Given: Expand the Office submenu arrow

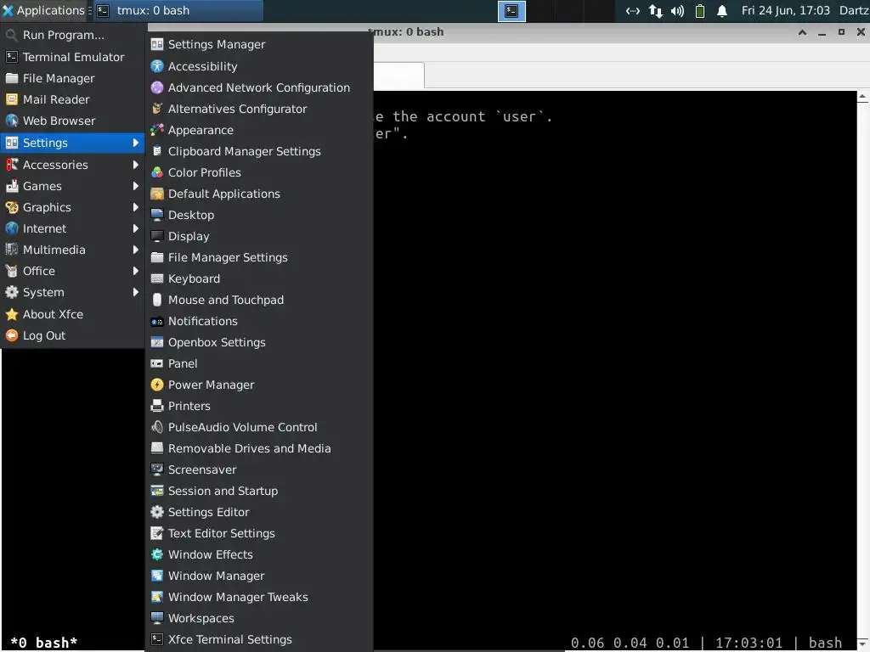Looking at the screenshot, I should point(135,271).
